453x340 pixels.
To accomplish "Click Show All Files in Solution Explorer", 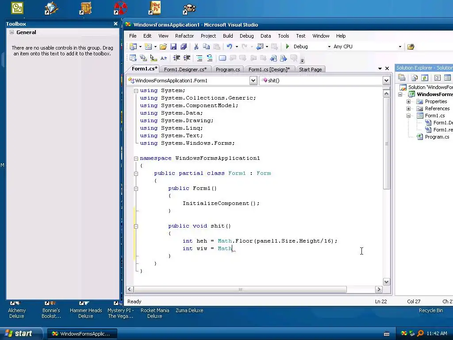I will (415, 77).
